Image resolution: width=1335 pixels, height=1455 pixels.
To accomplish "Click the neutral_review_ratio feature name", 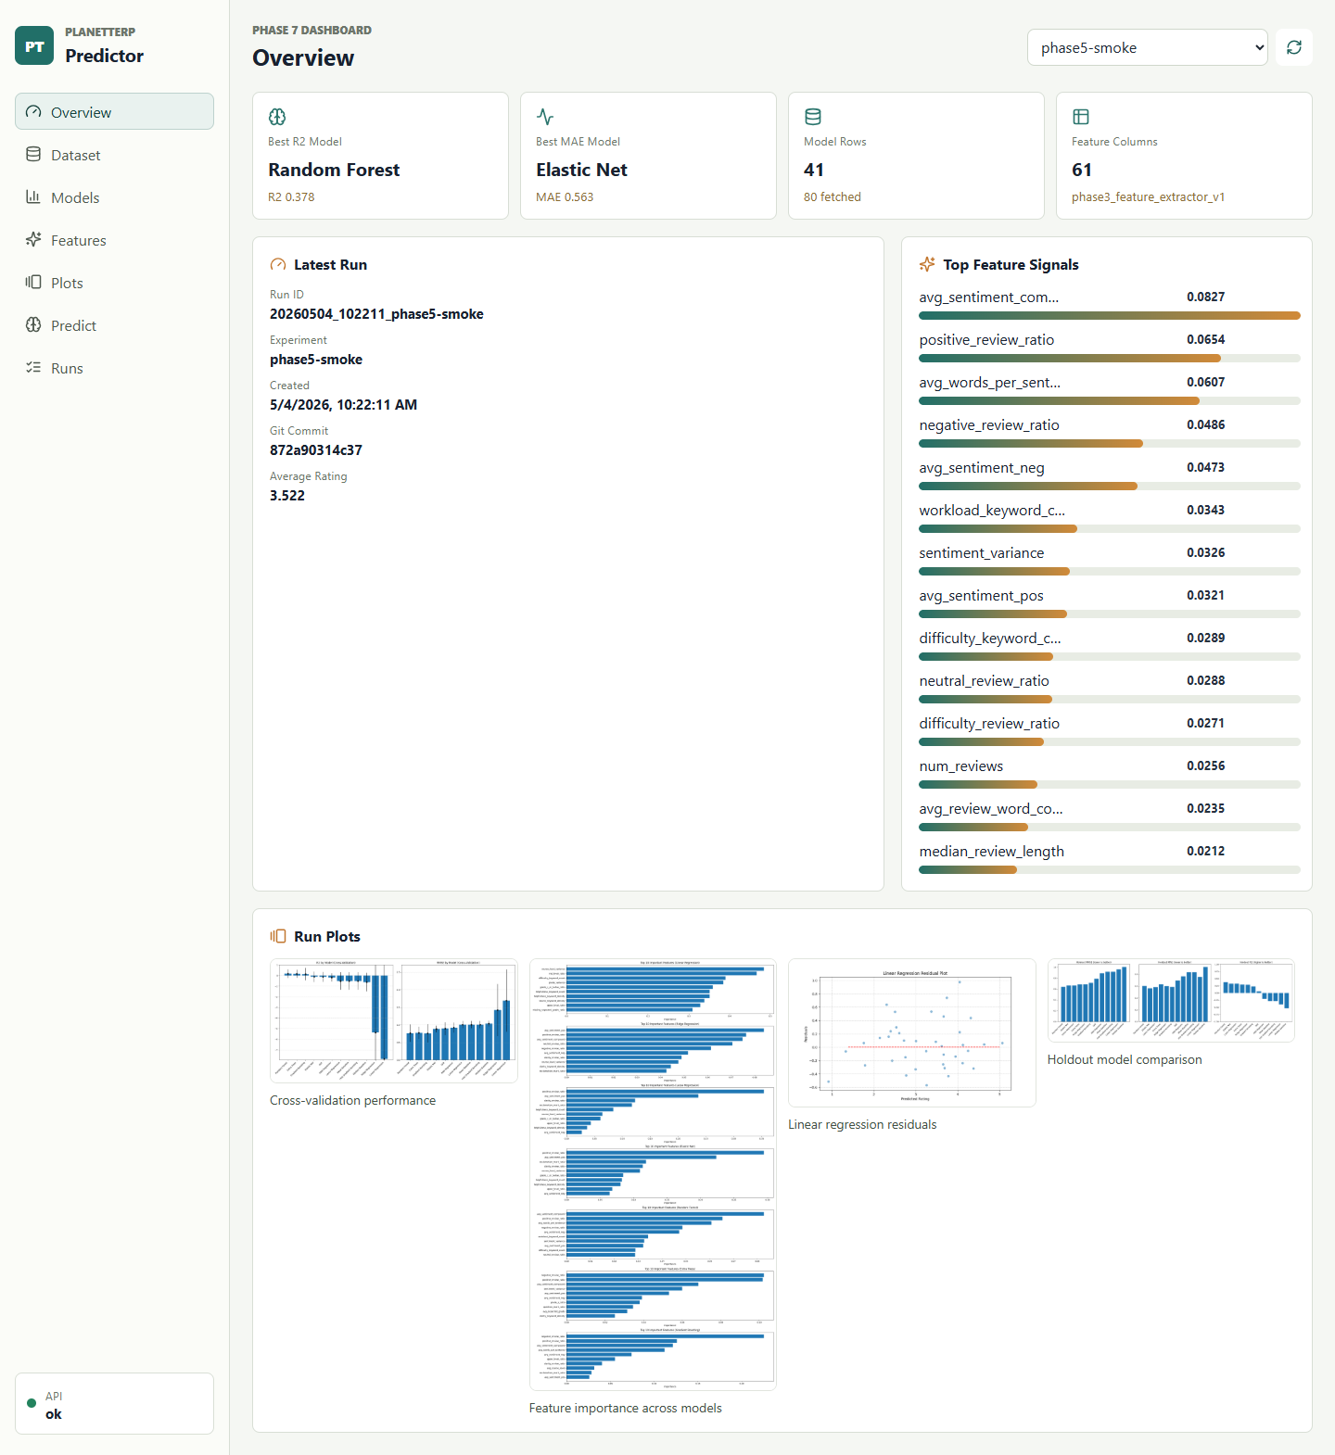I will coord(984,680).
